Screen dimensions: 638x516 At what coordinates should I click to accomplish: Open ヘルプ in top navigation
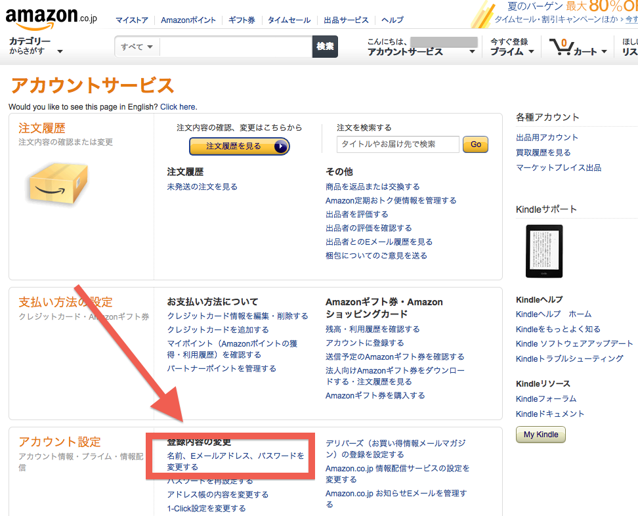(x=393, y=20)
